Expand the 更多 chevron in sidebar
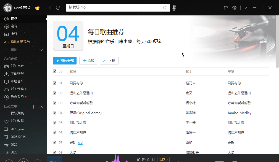Screen dimensions: 279x162 click(41, 50)
